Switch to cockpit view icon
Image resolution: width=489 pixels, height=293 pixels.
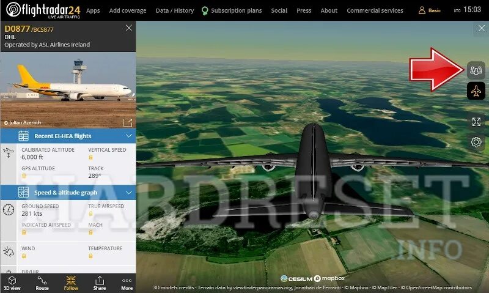(476, 70)
